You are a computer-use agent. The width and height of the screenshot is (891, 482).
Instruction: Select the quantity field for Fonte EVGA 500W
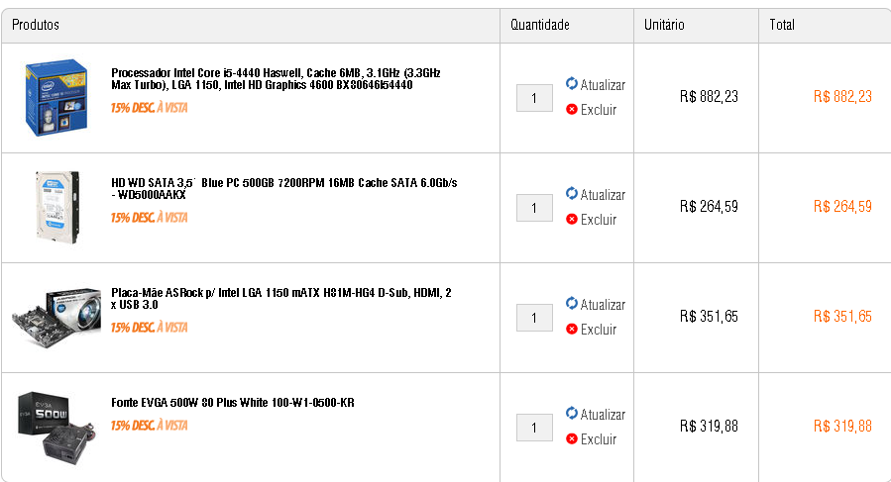534,428
